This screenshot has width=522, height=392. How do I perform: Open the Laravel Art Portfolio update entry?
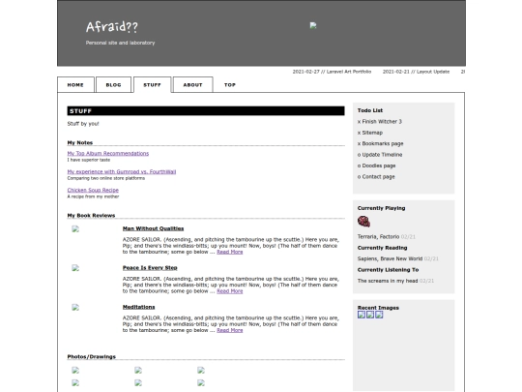332,72
